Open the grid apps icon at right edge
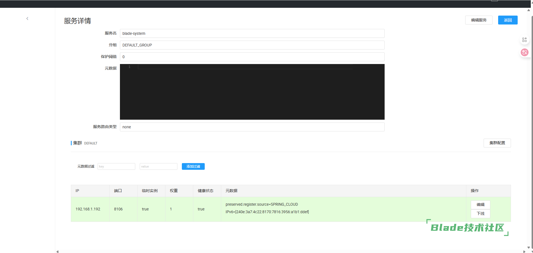The width and height of the screenshot is (533, 253). pos(524,40)
